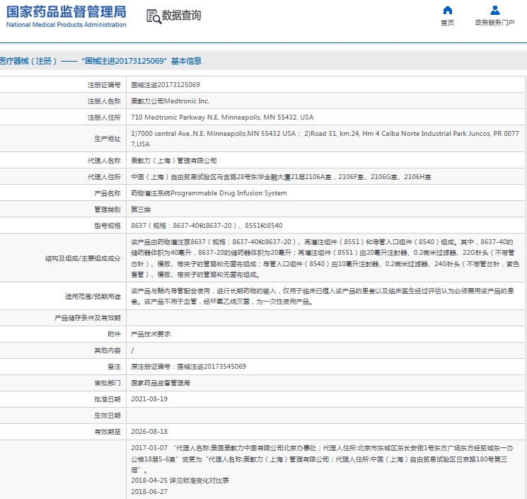Select the structure description starting 该产品由药物灌注泵8637
Screen dimensions: 527x499
325,258
